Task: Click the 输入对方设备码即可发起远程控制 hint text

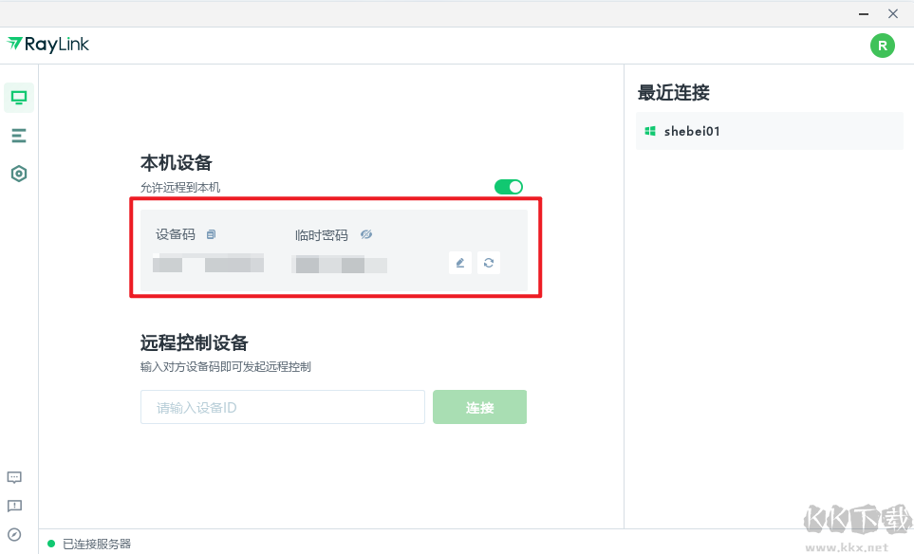Action: click(226, 366)
